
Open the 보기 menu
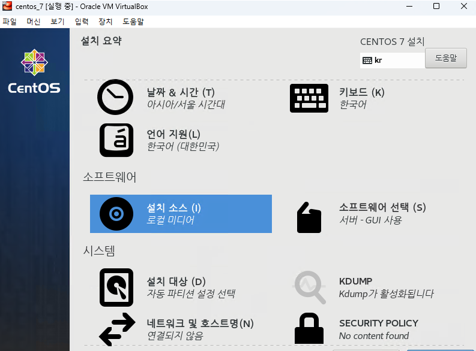tap(58, 22)
